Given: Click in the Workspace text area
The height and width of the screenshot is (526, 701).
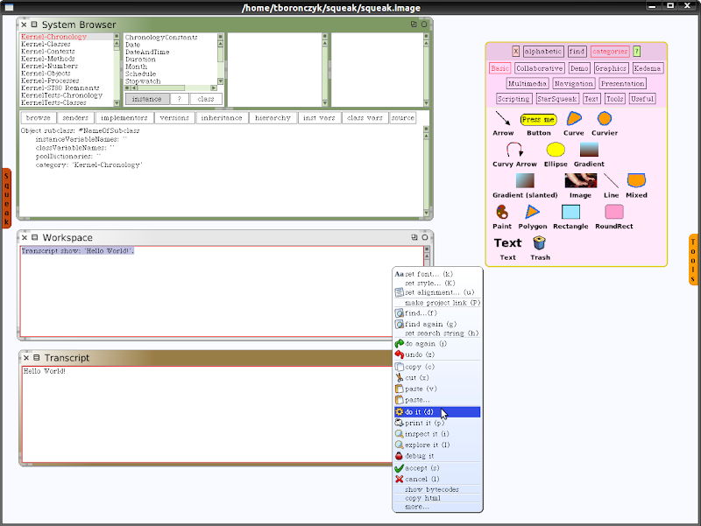Looking at the screenshot, I should pos(222,291).
